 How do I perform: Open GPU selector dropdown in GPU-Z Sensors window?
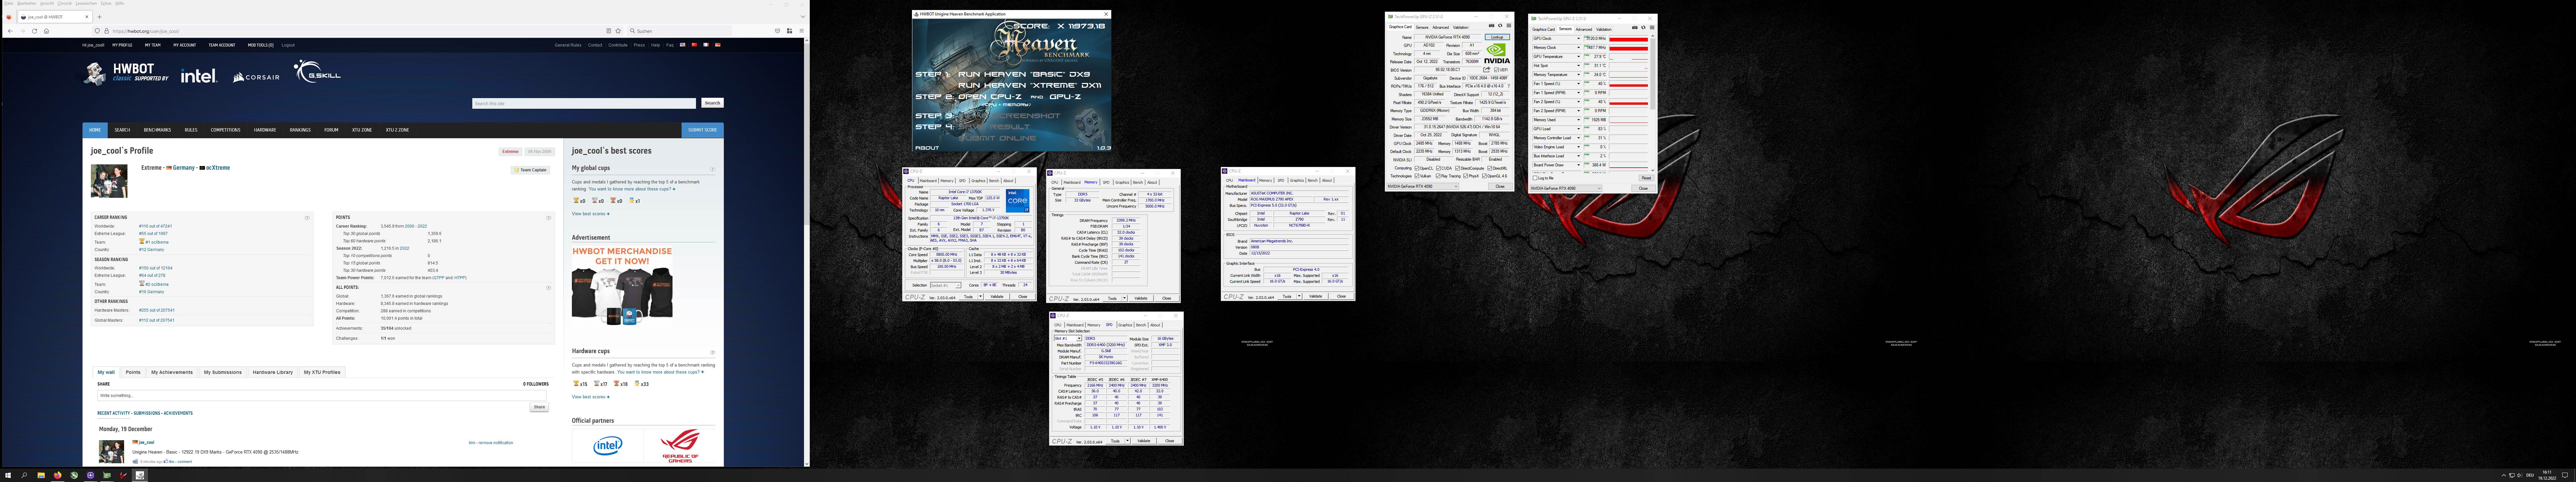click(1566, 188)
